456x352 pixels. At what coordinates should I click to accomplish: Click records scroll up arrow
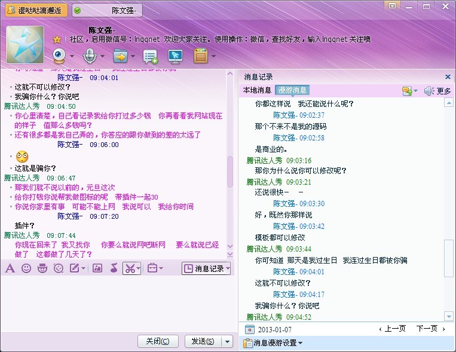pos(449,102)
